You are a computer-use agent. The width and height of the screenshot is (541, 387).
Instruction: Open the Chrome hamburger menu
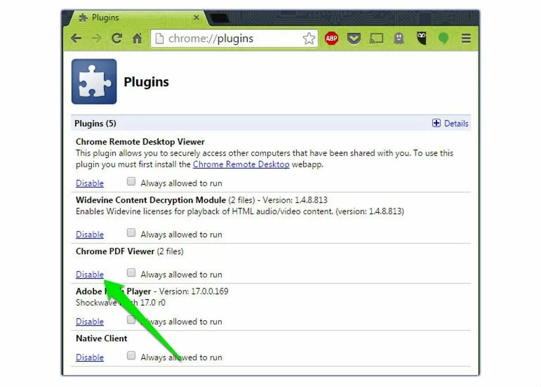tap(466, 38)
